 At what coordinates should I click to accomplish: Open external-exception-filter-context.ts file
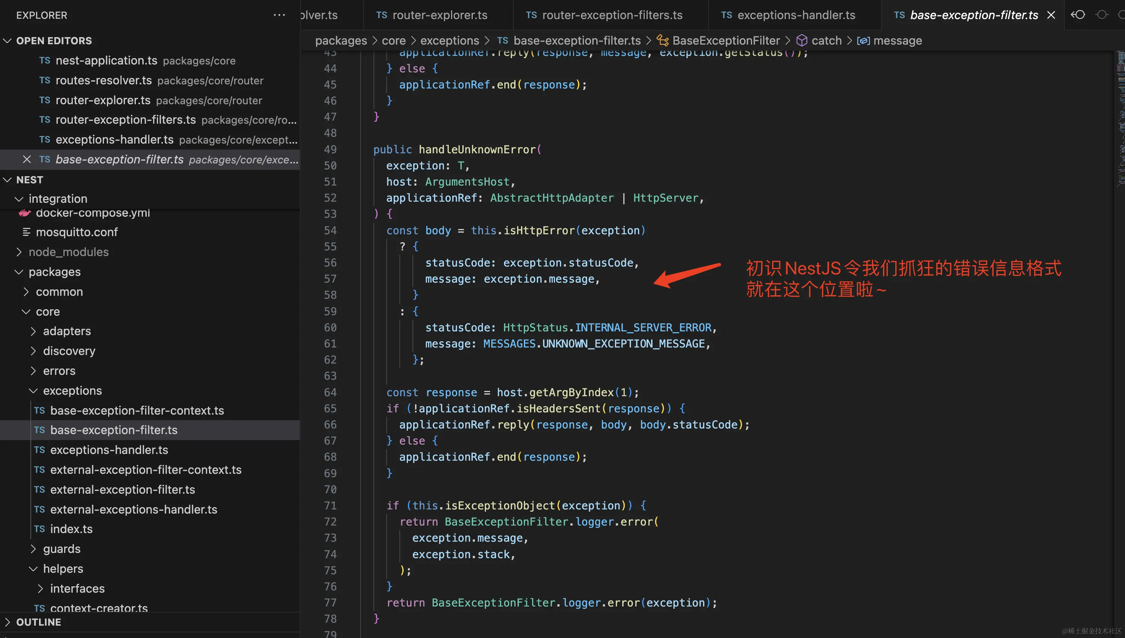[150, 470]
